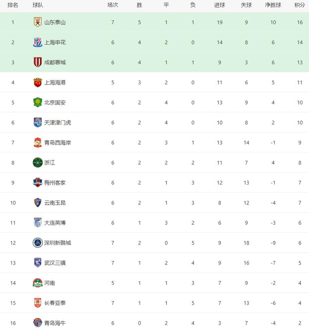Screen dimensions: 309x329
Task: Open the 梅州客家 team link
Action: (55, 182)
